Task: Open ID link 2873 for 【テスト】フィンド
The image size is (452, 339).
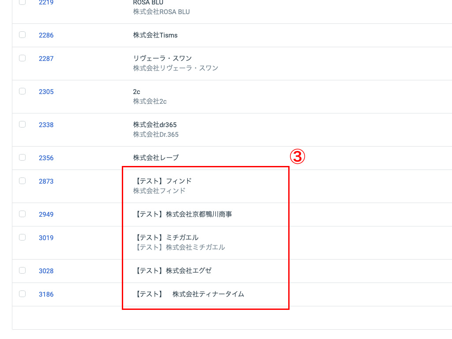Action: [x=46, y=181]
